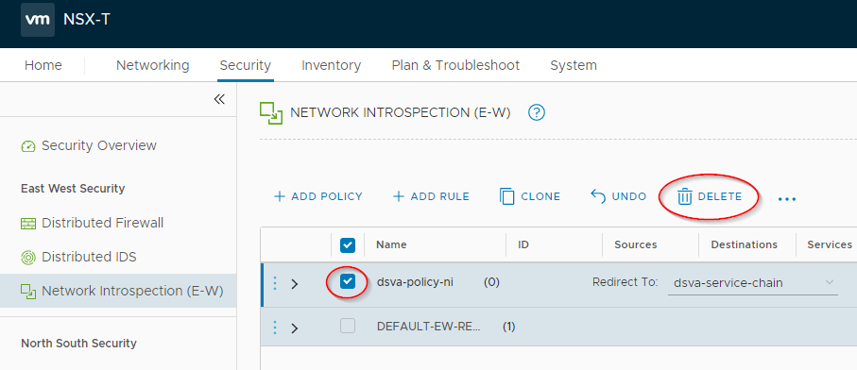Open dsva-policy-ni row vertical dots menu

pyautogui.click(x=275, y=283)
